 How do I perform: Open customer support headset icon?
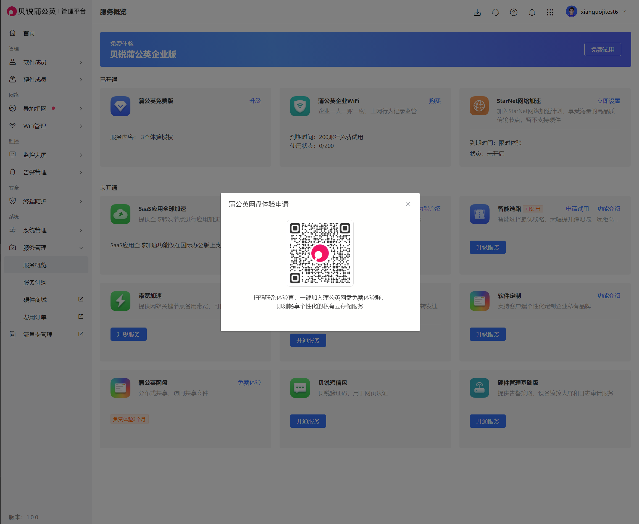click(496, 12)
